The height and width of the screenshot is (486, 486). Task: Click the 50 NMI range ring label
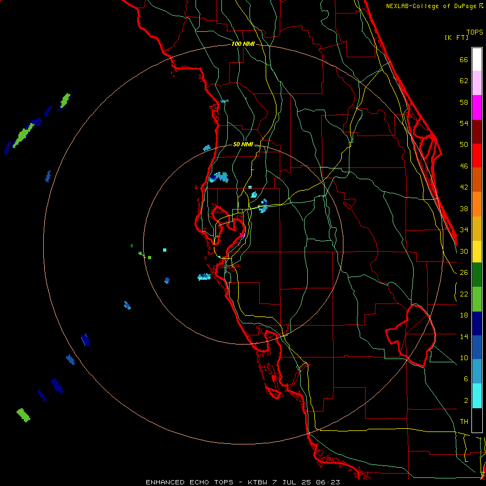click(243, 144)
